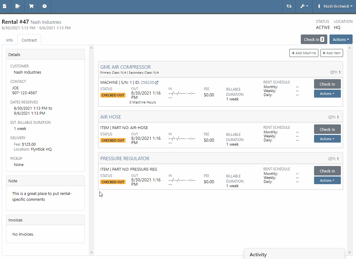The height and width of the screenshot is (259, 356).
Task: Open the document icon in top bar
Action: (5, 6)
